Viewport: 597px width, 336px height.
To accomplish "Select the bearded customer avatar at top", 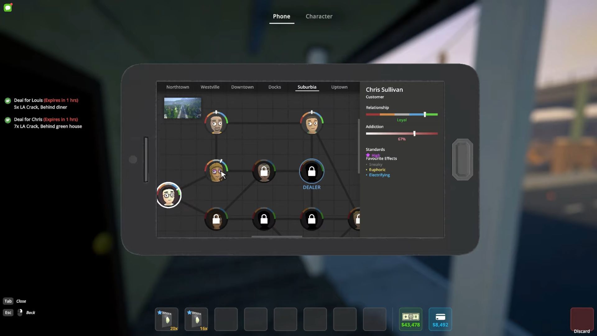I will tap(216, 123).
